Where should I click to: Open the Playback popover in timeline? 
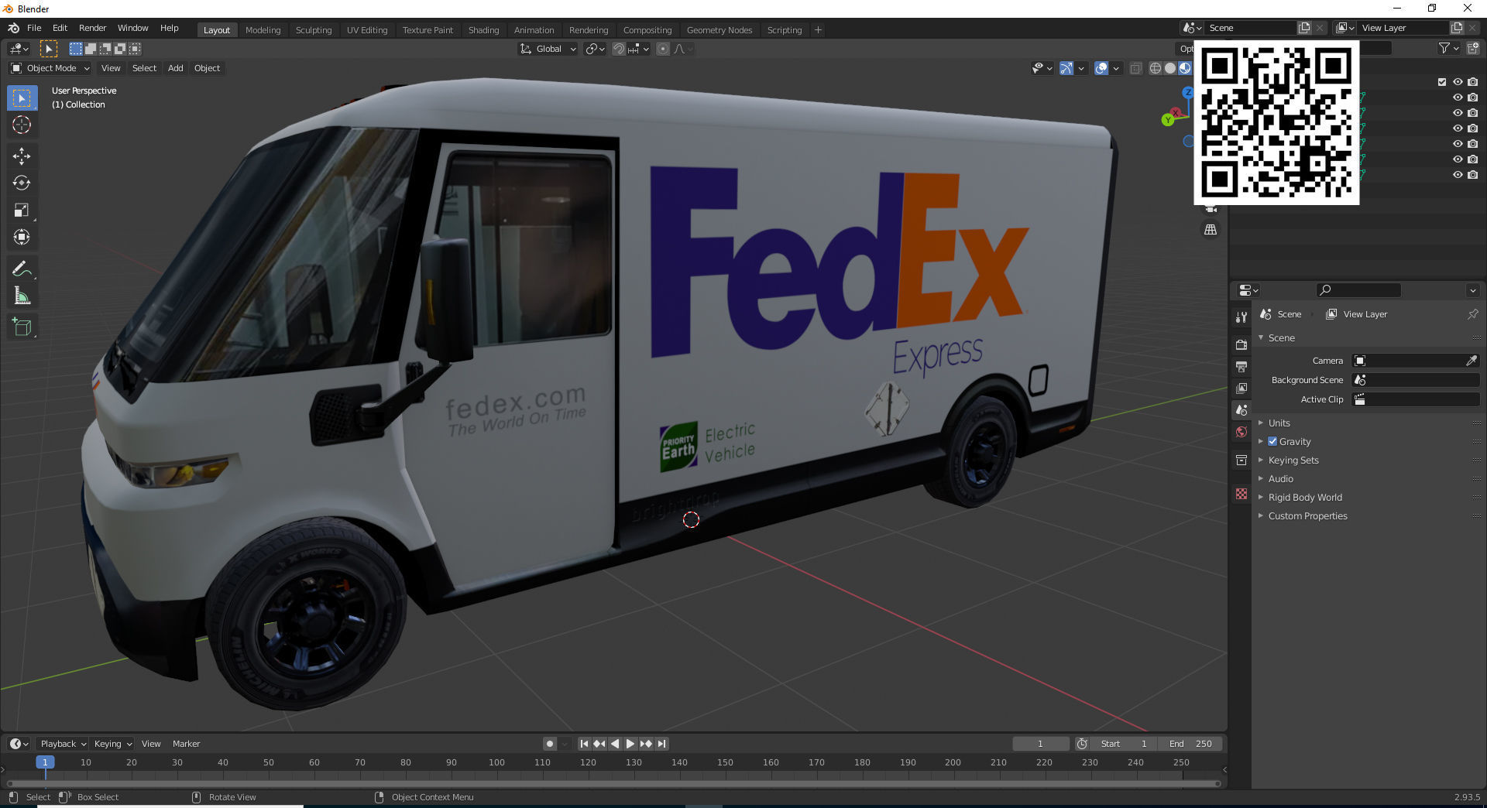click(x=62, y=744)
